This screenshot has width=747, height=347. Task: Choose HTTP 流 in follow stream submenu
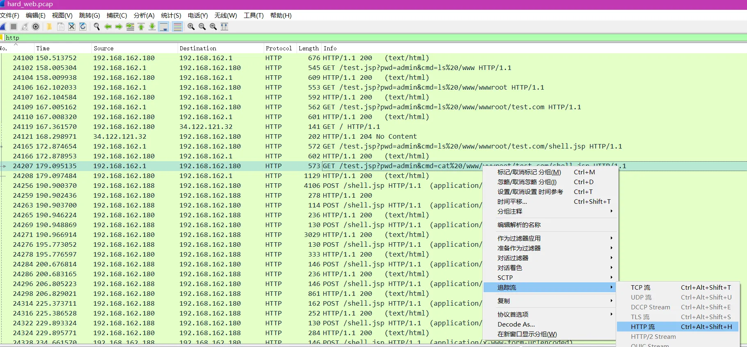click(x=643, y=327)
